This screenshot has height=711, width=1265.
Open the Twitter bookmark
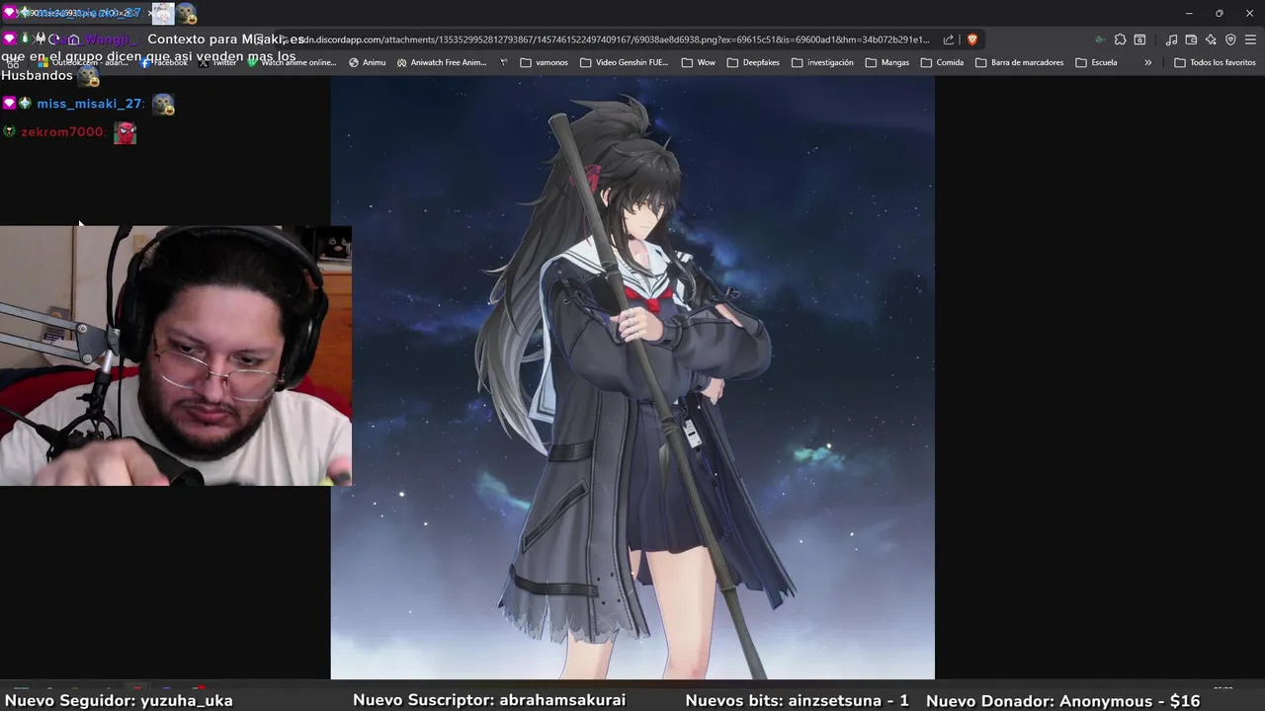[219, 62]
